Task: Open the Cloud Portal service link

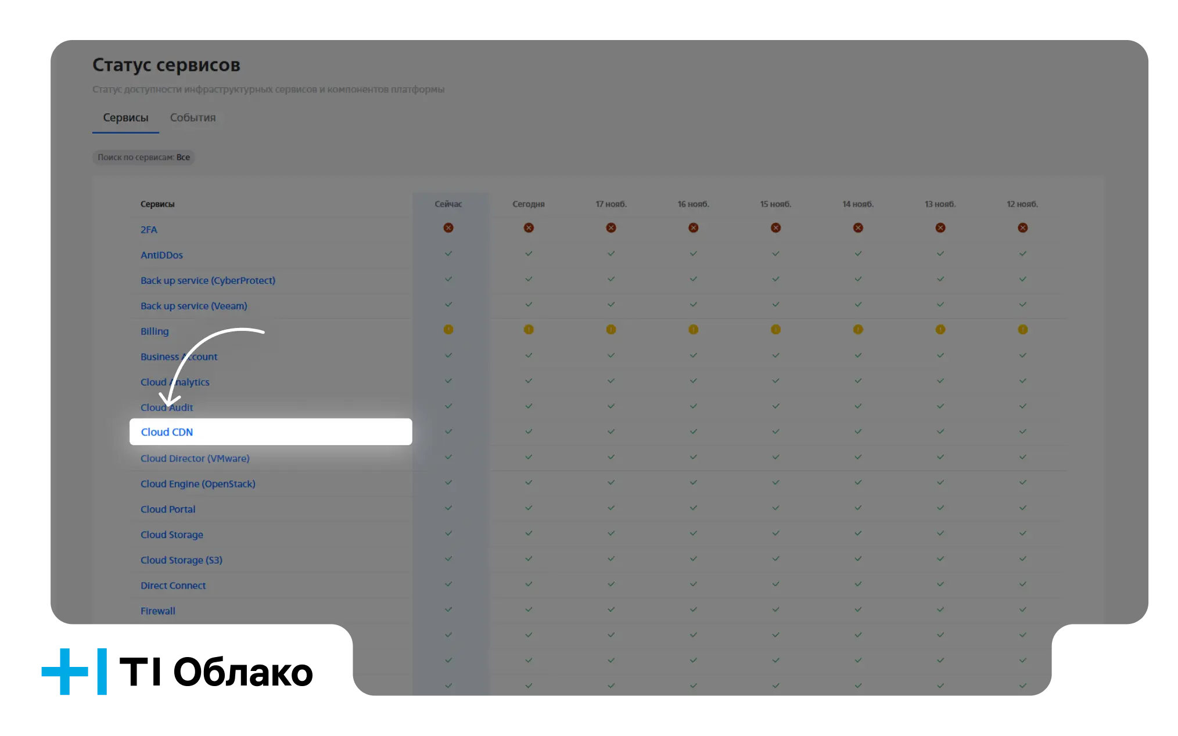Action: (x=168, y=510)
